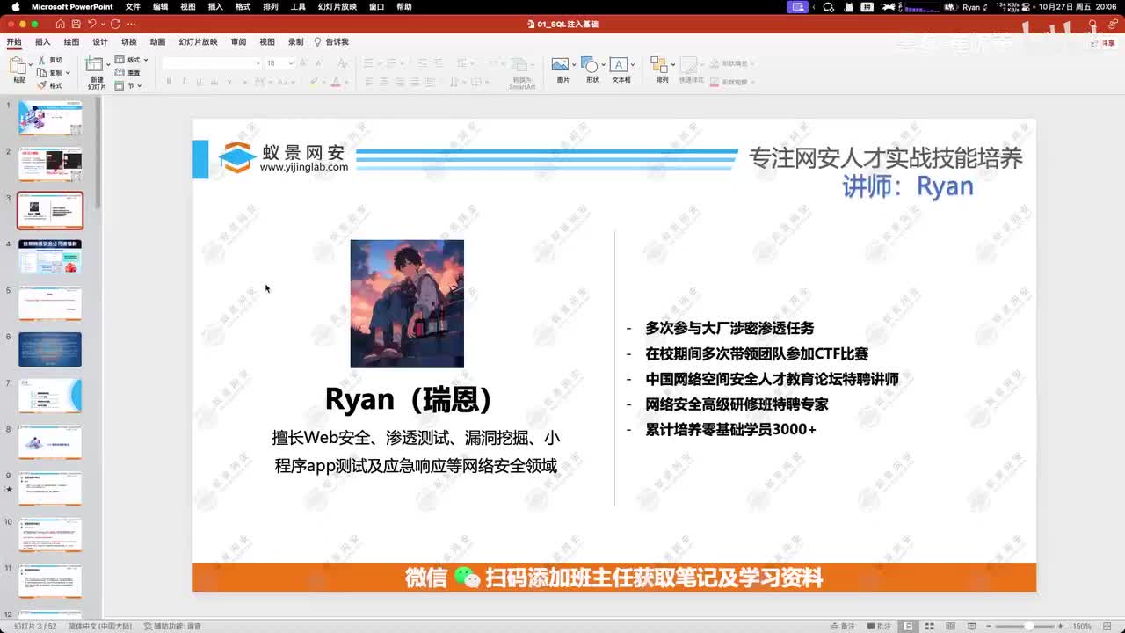Image resolution: width=1125 pixels, height=633 pixels.
Task: Select slide 10 thumbnail
Action: 50,535
